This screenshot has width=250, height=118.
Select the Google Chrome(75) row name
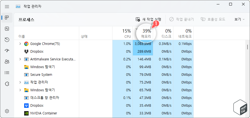click(45, 44)
